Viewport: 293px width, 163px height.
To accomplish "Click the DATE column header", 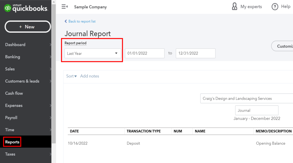I will [74, 131].
